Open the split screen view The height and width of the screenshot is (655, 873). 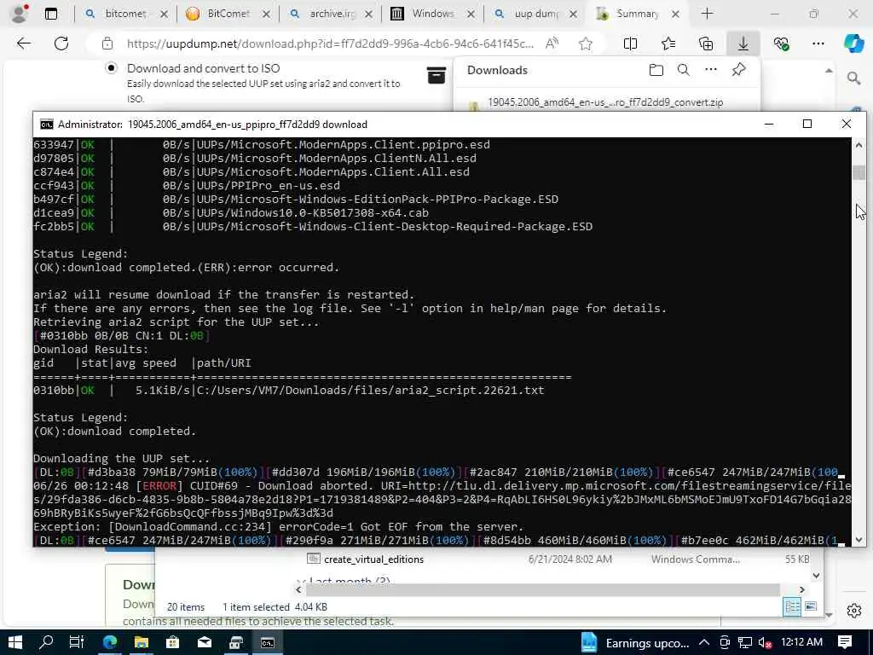pos(630,43)
